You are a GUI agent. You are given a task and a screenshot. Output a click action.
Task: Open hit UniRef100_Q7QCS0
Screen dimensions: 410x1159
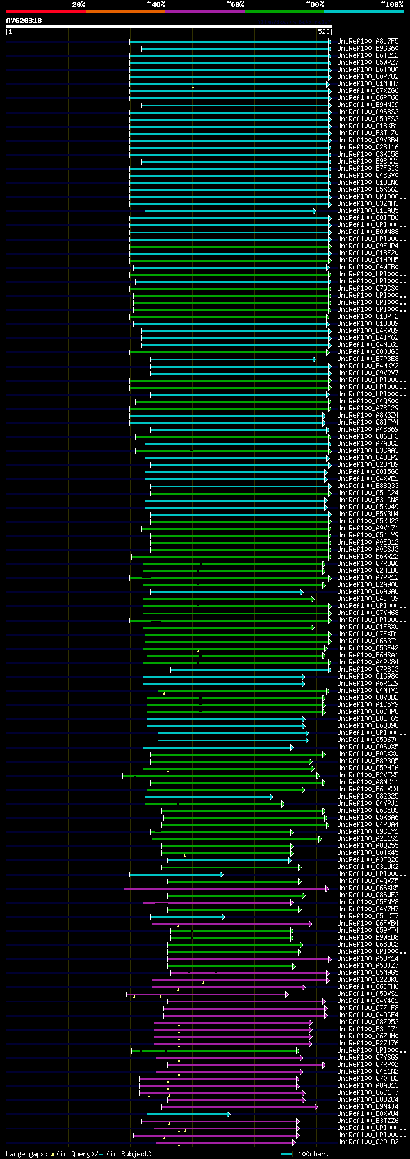pyautogui.click(x=368, y=288)
